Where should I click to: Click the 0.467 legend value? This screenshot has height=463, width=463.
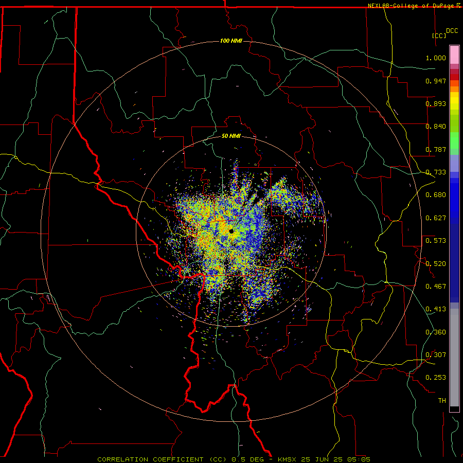click(x=436, y=287)
